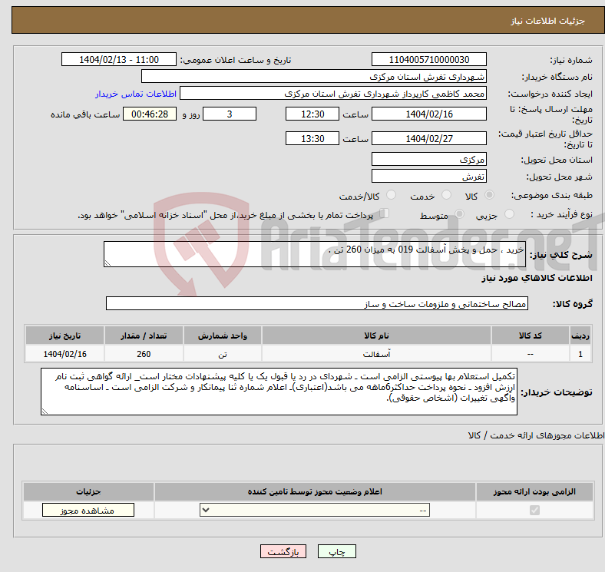The height and width of the screenshot is (572, 605).
Task: Click the delivery province field مرکزی
Action: (x=428, y=159)
